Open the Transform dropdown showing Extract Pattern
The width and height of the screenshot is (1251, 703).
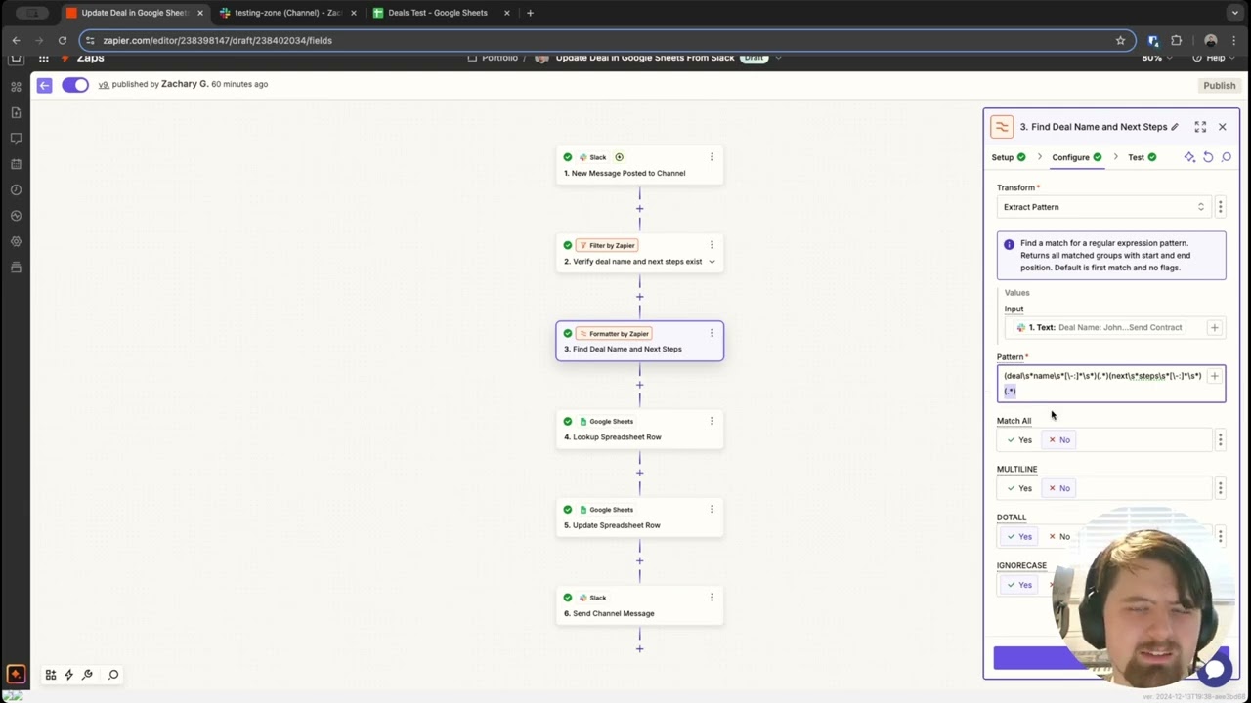[1104, 207]
